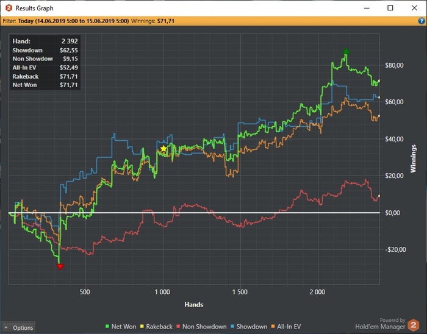Click the 1 500 hands x-axis label
The height and width of the screenshot is (334, 427).
(x=240, y=292)
